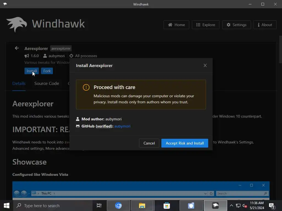Switch to the Source Code tab
Screen dimensions: 282x211
[47, 84]
